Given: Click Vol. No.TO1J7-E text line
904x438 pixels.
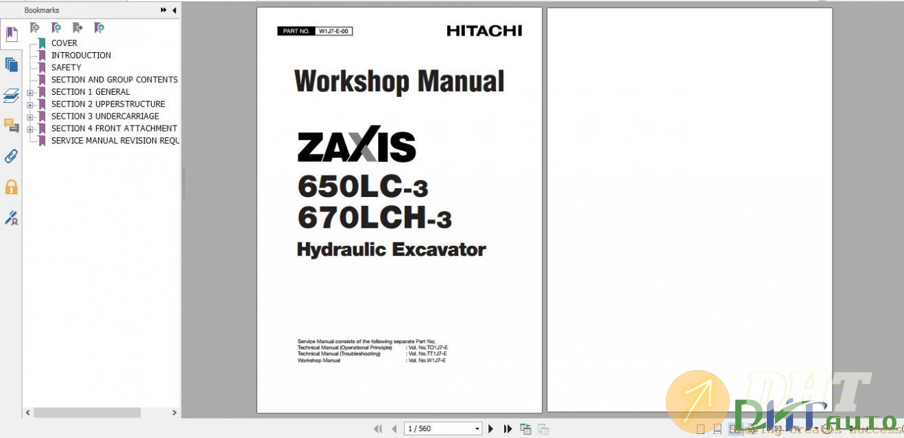Looking at the screenshot, I should click(428, 348).
